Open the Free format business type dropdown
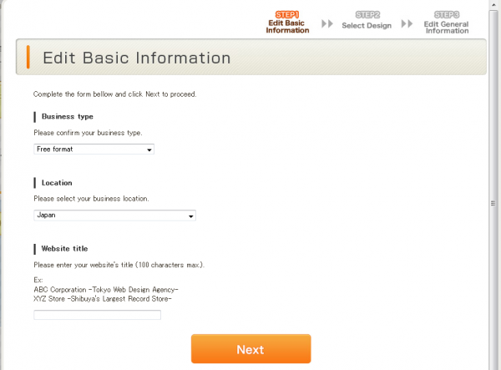This screenshot has height=370, width=501. coord(94,150)
